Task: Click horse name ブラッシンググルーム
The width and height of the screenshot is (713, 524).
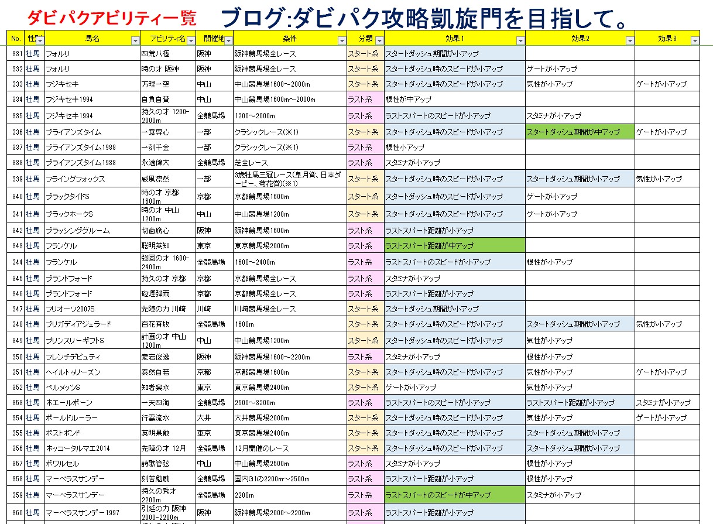Action: [78, 230]
